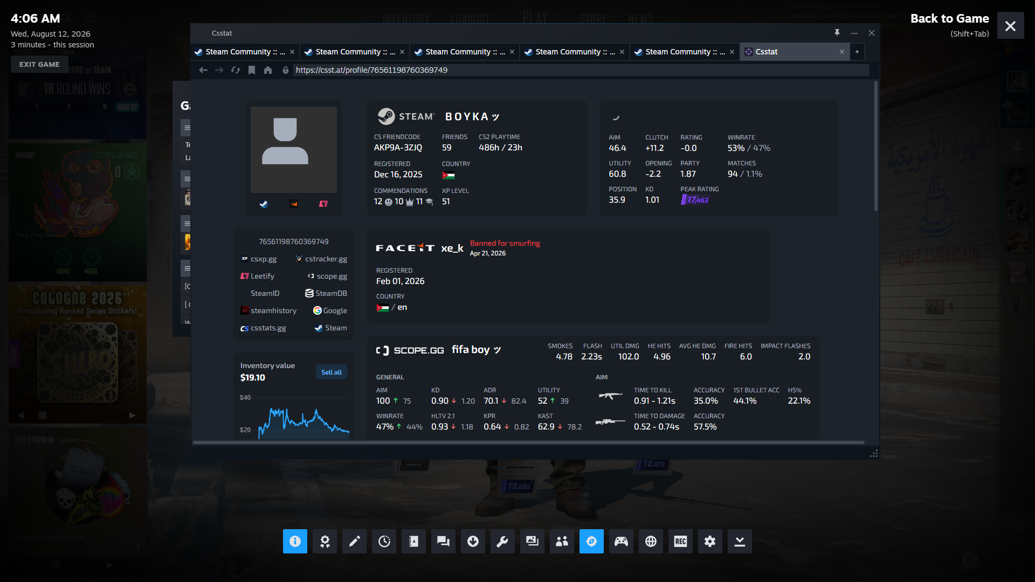Click the browser home icon
The width and height of the screenshot is (1035, 582).
click(268, 70)
